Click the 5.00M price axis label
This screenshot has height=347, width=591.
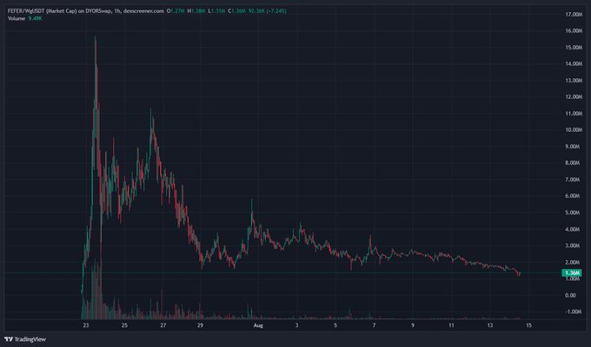click(x=574, y=213)
